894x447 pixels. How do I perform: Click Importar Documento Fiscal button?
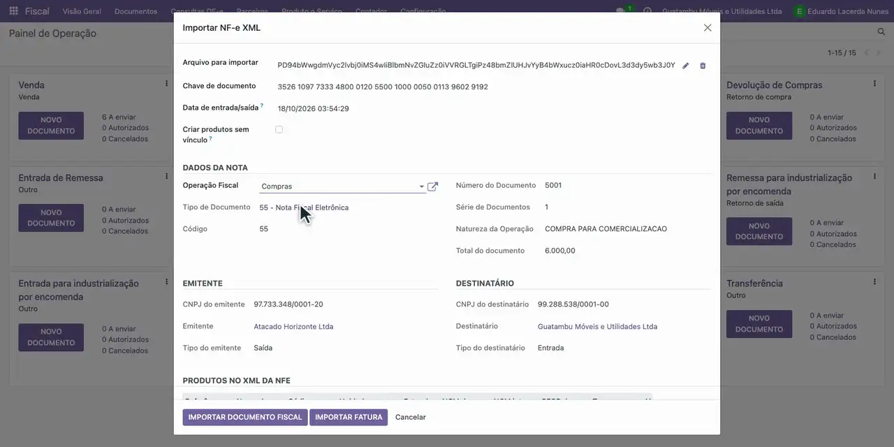(245, 417)
